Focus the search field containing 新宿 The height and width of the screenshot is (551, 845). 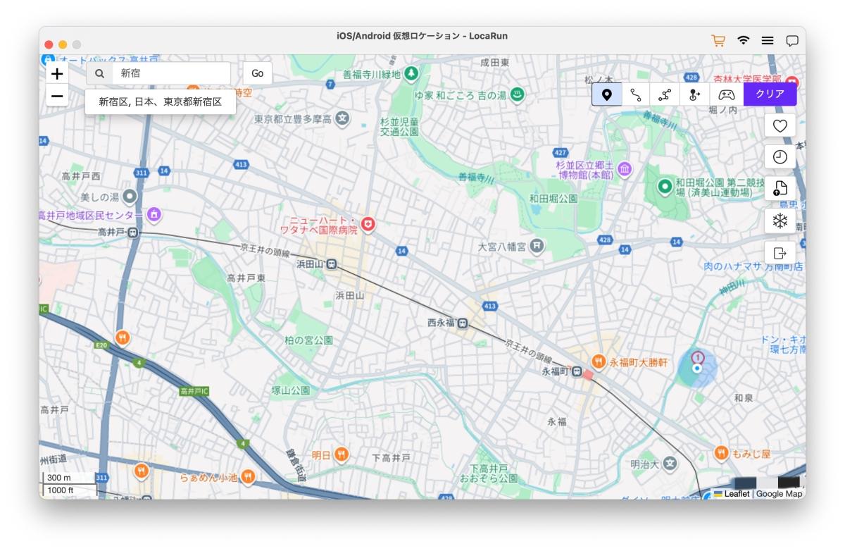coord(171,73)
